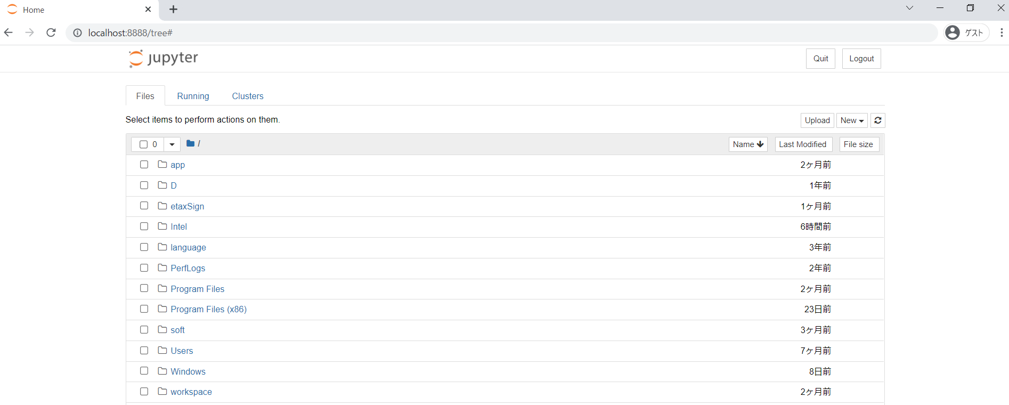
Task: Click the root folder breadcrumb icon
Action: click(190, 143)
